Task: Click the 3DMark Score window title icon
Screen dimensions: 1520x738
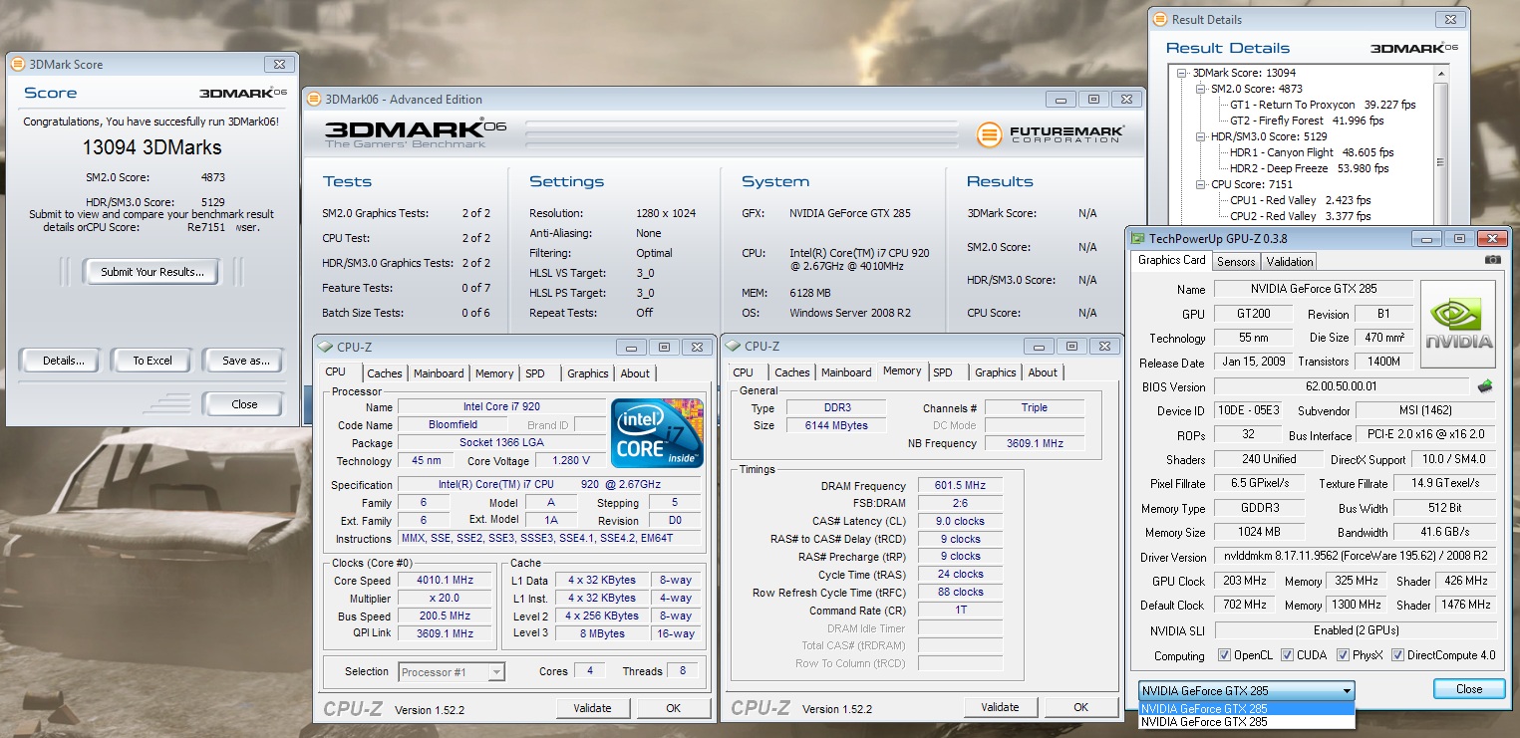Action: click(17, 64)
